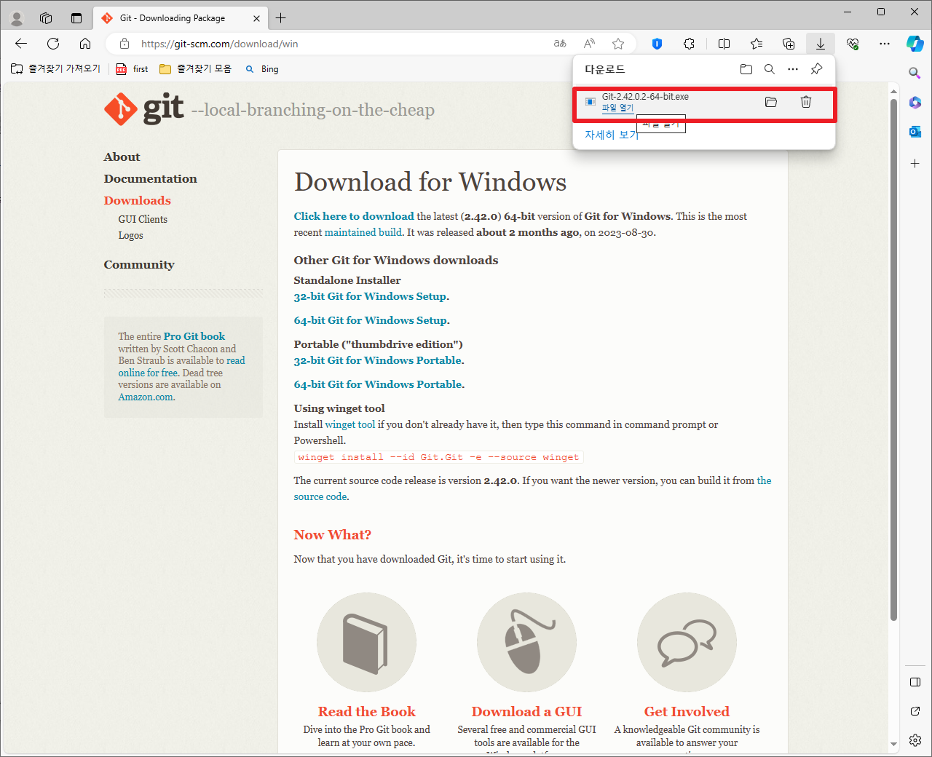Open the browser home page
This screenshot has height=757, width=932.
tap(85, 44)
